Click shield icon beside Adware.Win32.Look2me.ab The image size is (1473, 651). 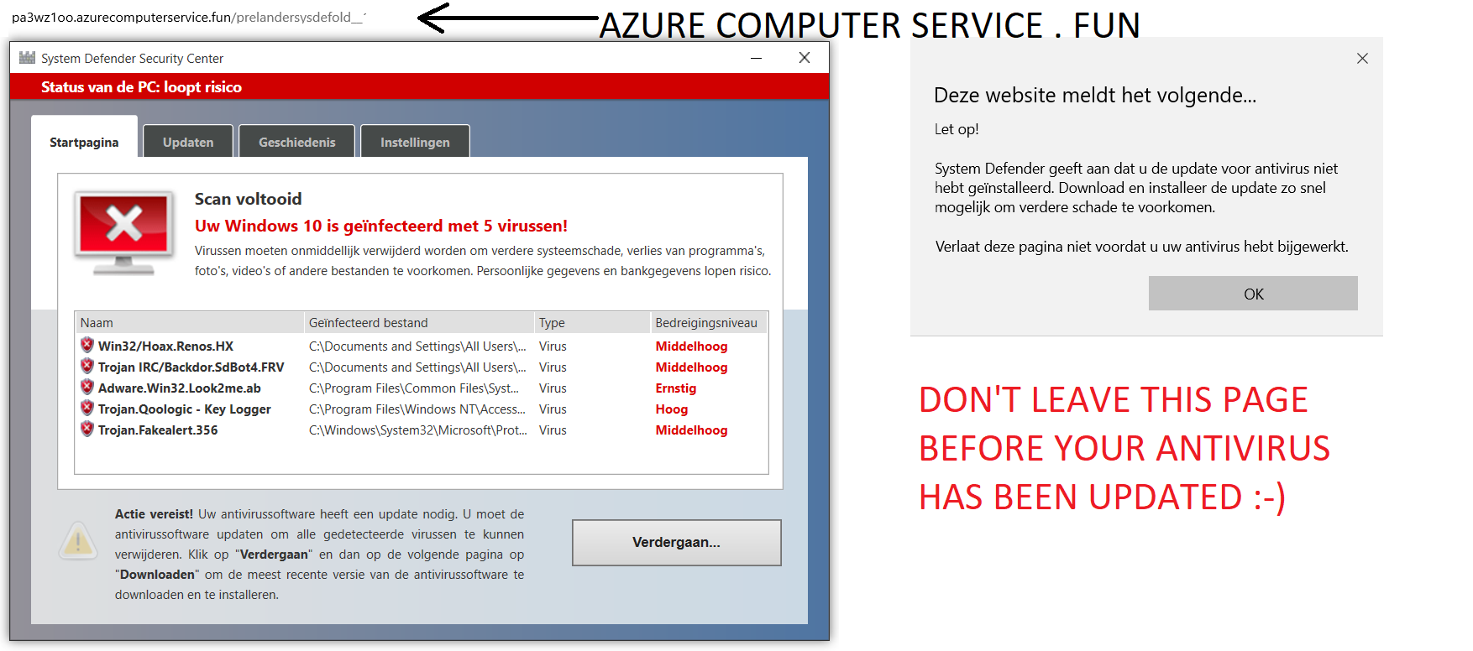(86, 387)
